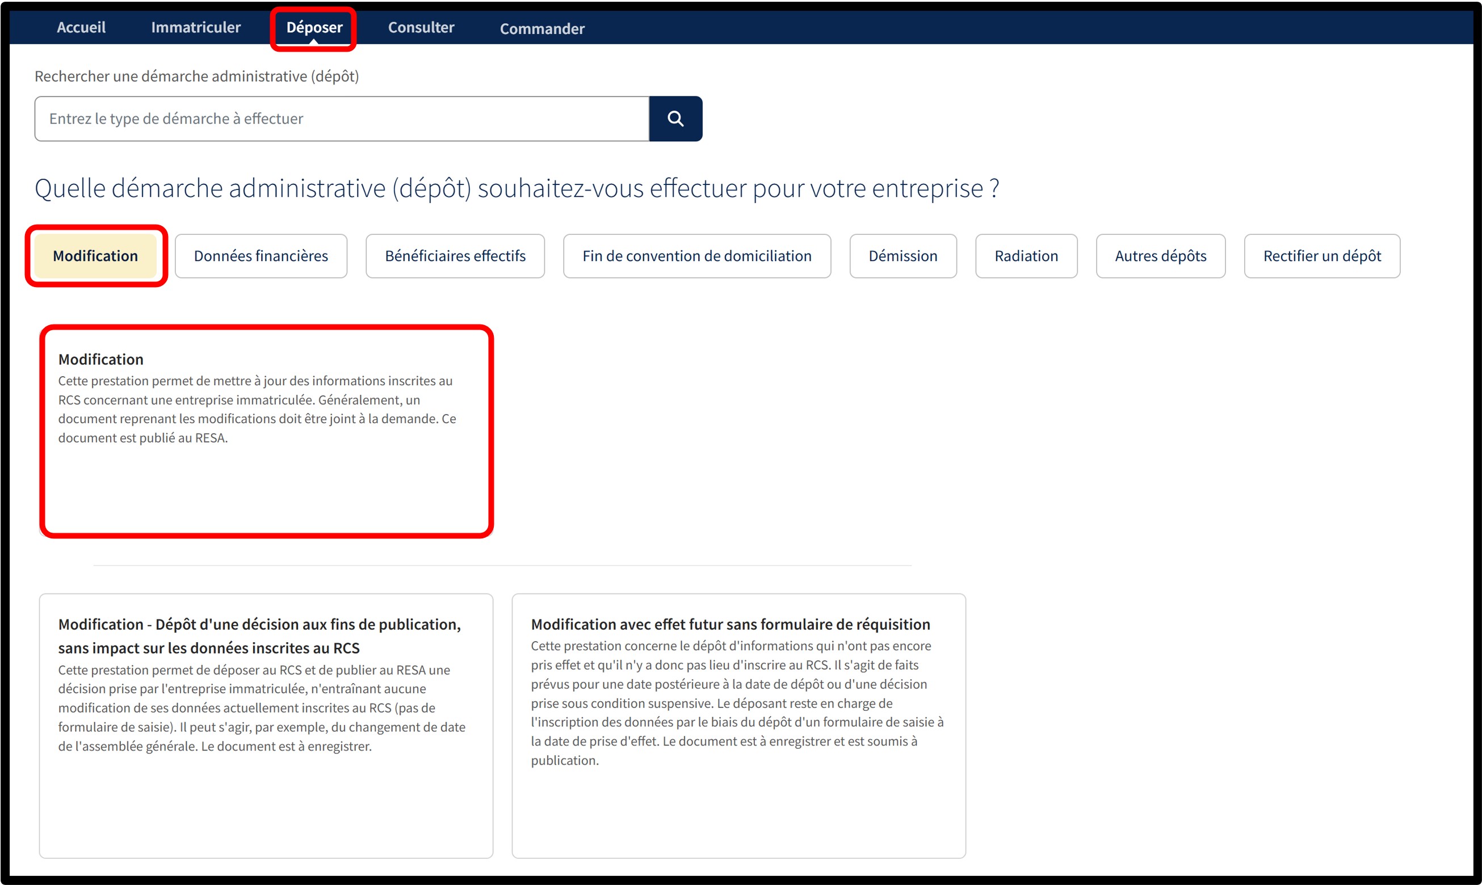The height and width of the screenshot is (885, 1482).
Task: Click the Modification card title text
Action: point(101,359)
